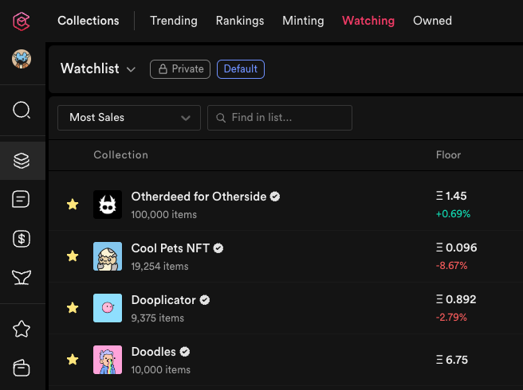This screenshot has height=390, width=523.
Task: Focus the Find in list search field
Action: tap(280, 118)
